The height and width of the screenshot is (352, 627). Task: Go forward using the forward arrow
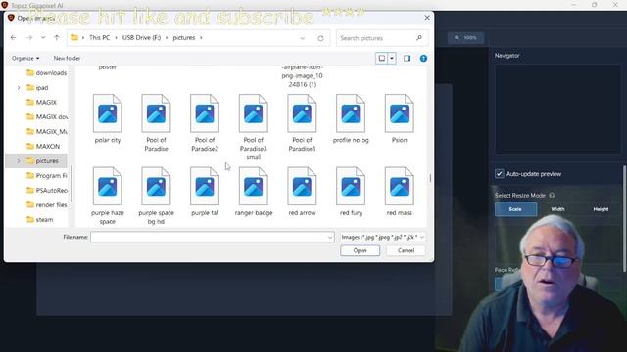coord(29,38)
